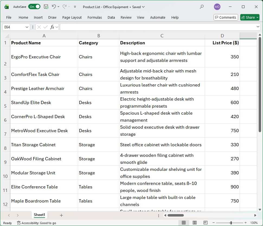Click the vertical scrollbar up arrow
263x226 pixels.
[x=260, y=35]
